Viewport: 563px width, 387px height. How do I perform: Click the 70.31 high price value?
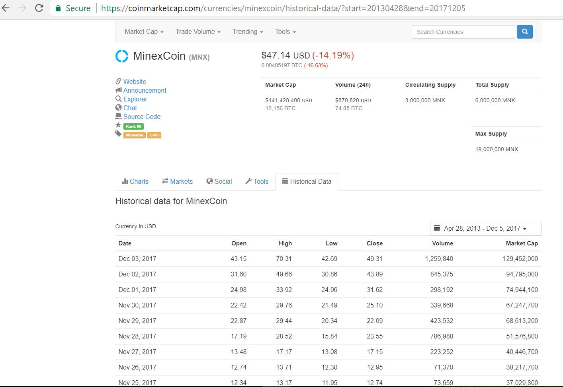284,259
